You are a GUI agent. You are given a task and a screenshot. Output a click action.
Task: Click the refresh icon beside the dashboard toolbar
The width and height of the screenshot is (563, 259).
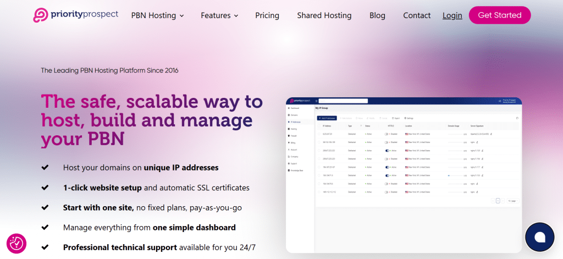click(517, 118)
